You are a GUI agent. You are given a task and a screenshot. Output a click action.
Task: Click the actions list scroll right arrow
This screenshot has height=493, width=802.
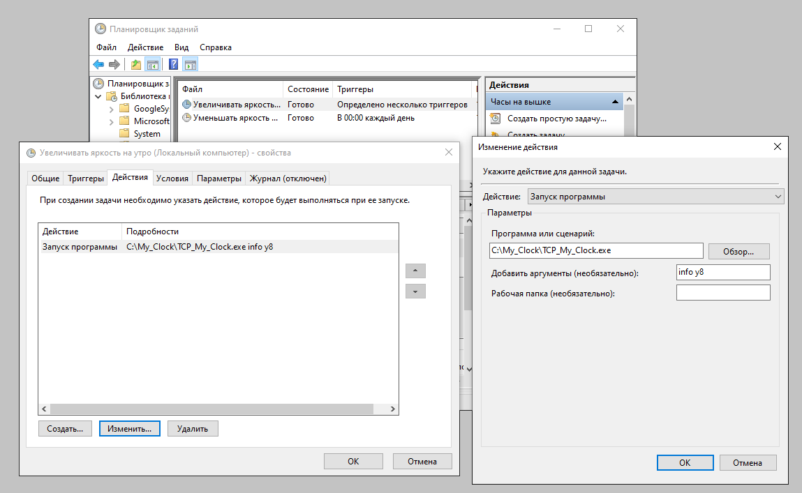click(x=393, y=409)
